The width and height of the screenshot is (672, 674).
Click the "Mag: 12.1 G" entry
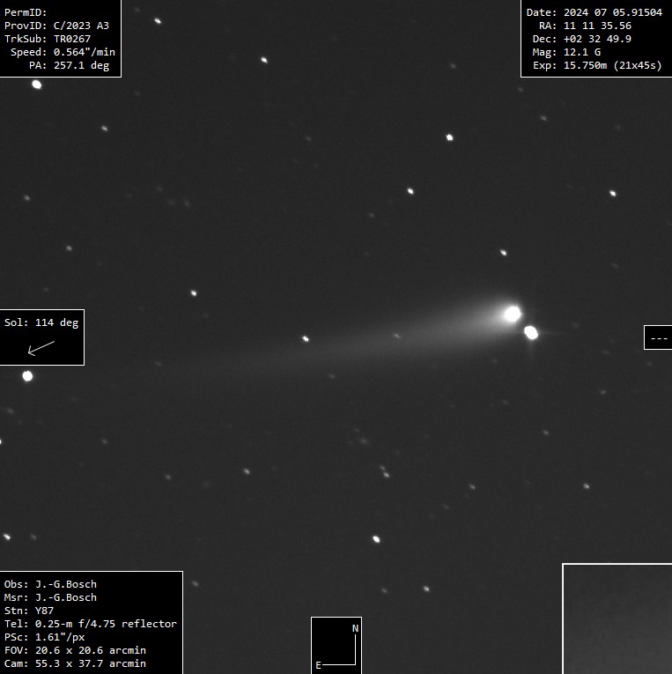tap(566, 52)
